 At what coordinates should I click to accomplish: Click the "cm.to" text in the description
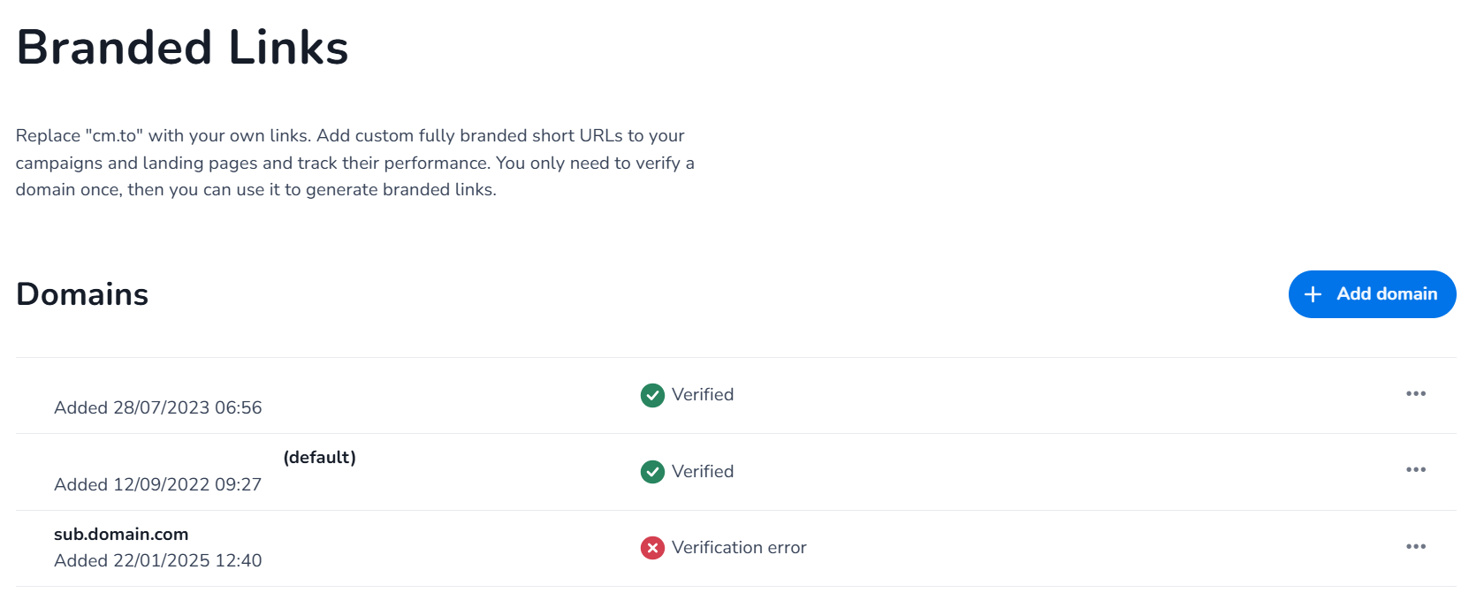click(x=114, y=136)
